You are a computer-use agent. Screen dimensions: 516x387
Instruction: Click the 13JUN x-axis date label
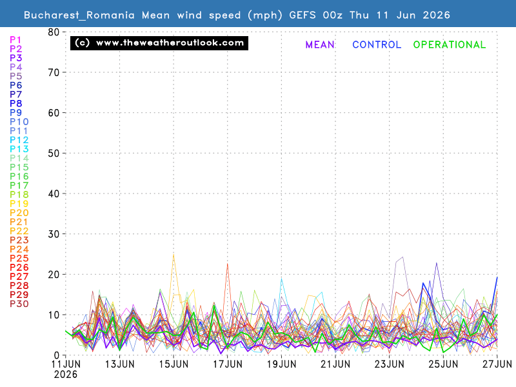coord(120,364)
